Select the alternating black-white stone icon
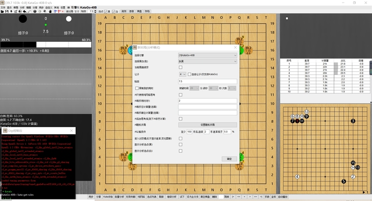The height and width of the screenshot is (201, 372). click(x=45, y=11)
